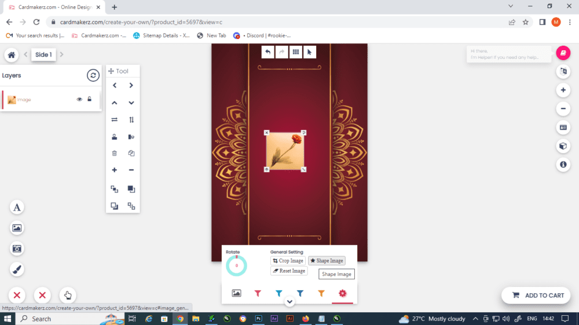
Task: Toggle the lock on image layer
Action: 89,99
